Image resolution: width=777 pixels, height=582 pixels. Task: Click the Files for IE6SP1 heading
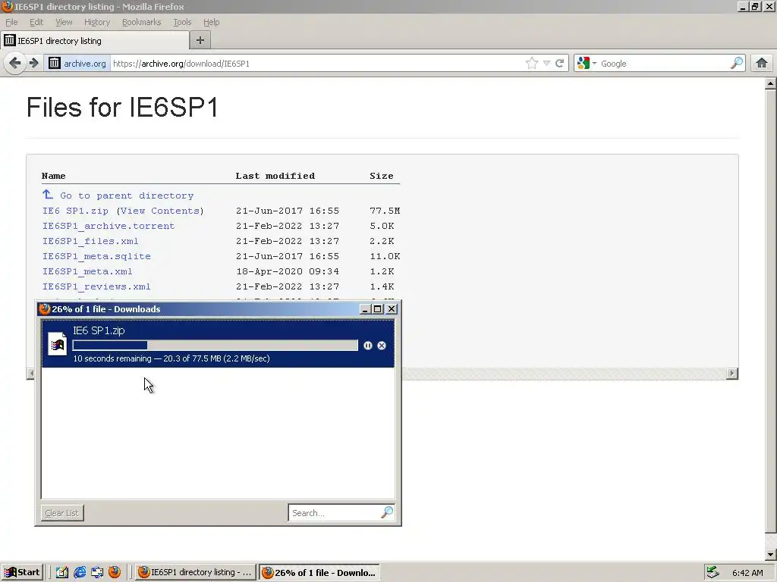(122, 108)
